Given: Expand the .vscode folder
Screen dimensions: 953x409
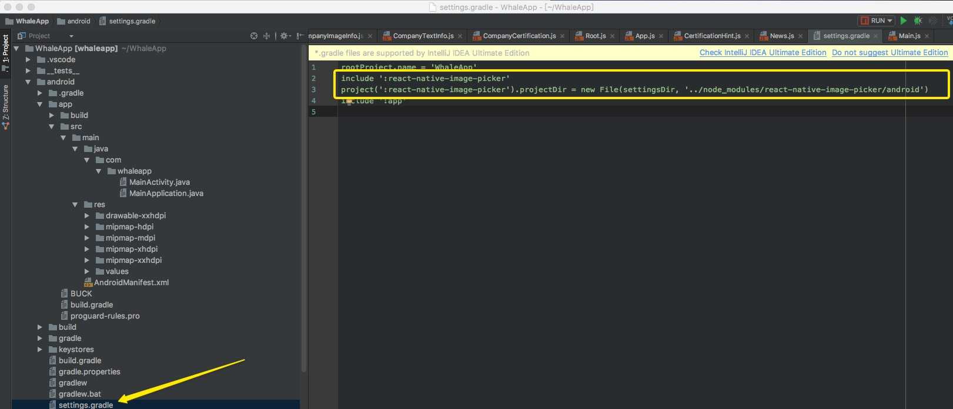Looking at the screenshot, I should (28, 60).
